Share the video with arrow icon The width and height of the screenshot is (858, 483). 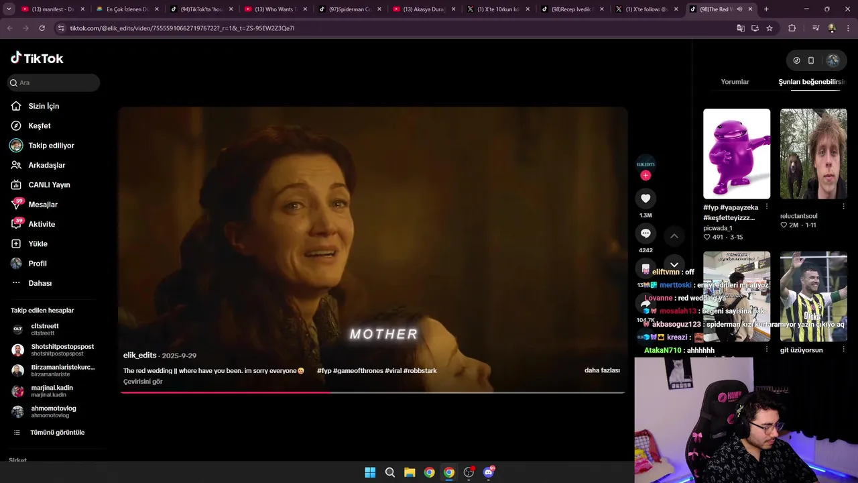[x=646, y=304]
